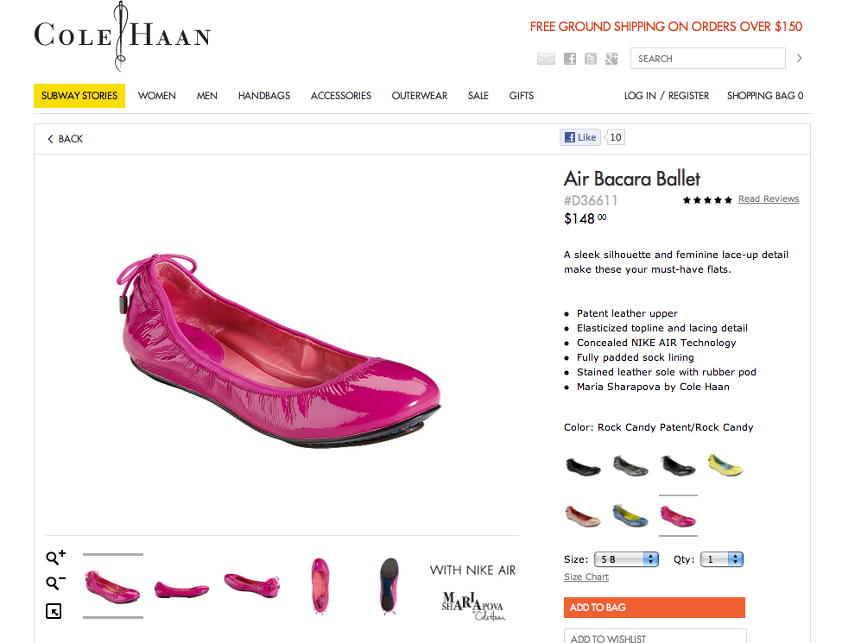Open the Facebook icon in header

click(x=570, y=59)
